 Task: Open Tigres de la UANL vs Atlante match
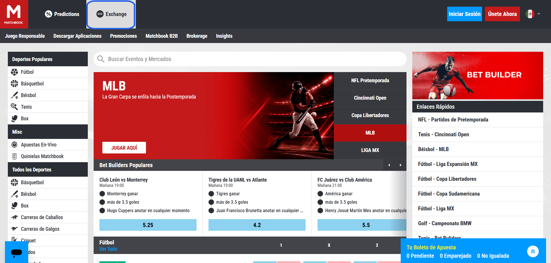tap(238, 180)
